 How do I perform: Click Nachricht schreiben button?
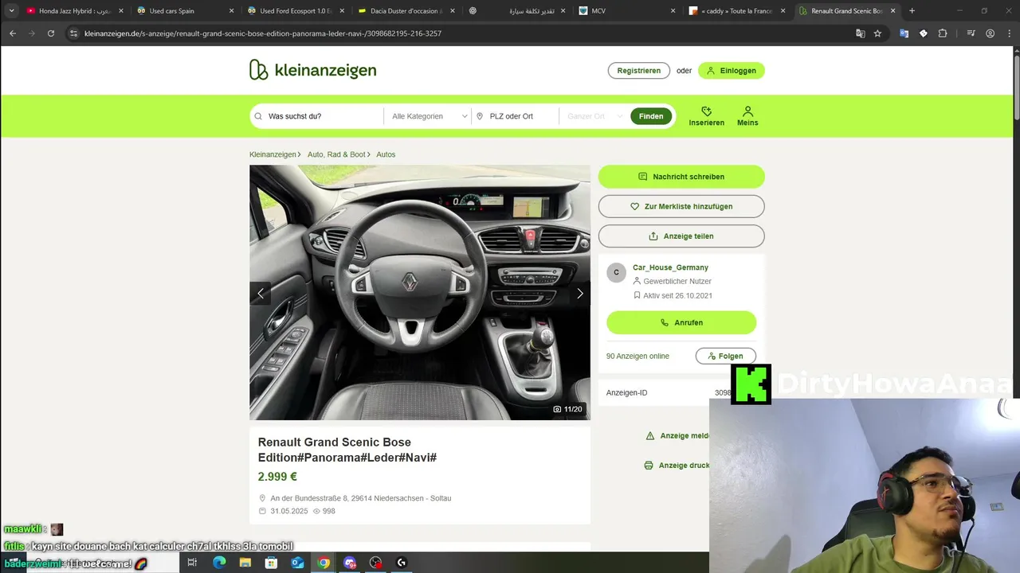pyautogui.click(x=681, y=177)
